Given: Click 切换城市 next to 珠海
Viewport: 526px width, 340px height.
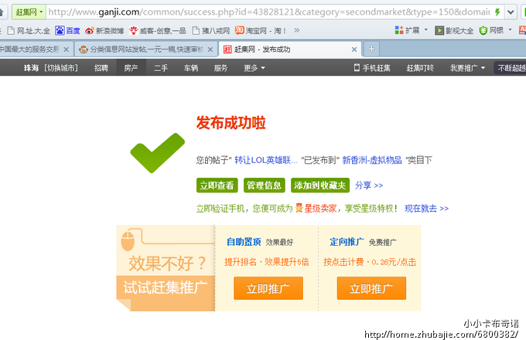Looking at the screenshot, I should [61, 68].
